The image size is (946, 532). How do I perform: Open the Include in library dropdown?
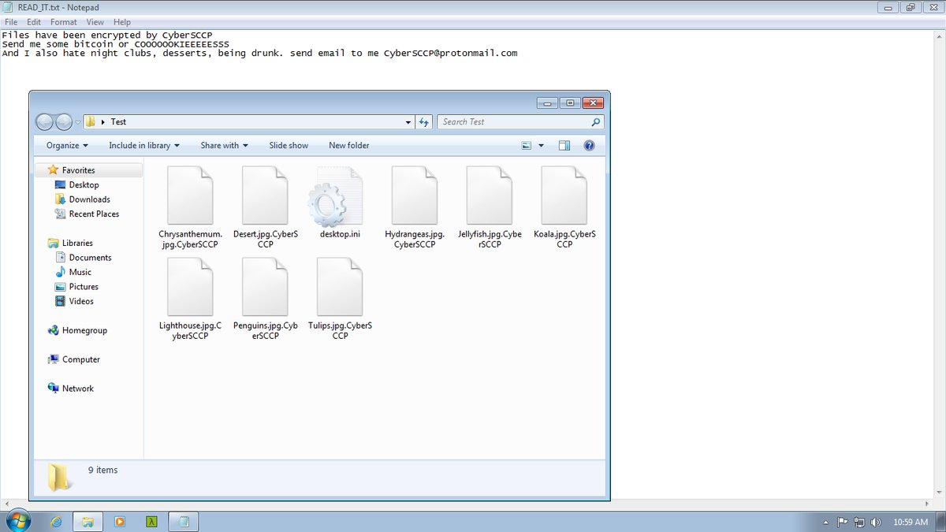[144, 146]
